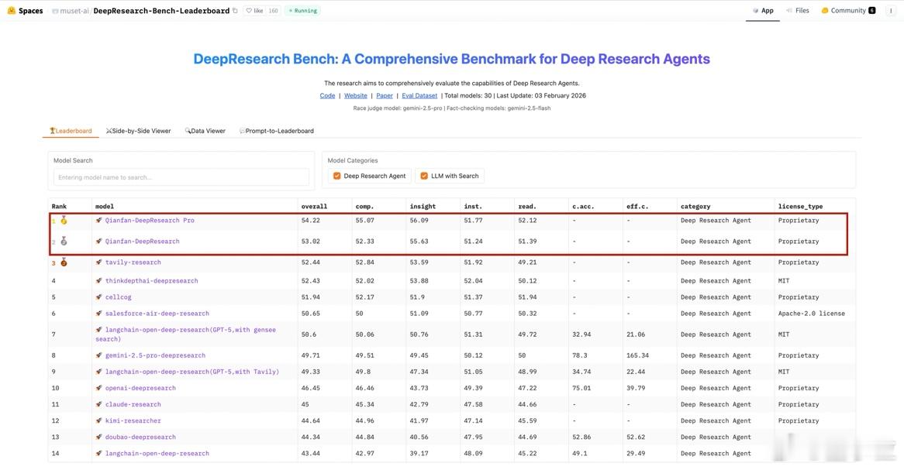Open claude-research model link
Screen dimensions: 904x470
pos(133,404)
